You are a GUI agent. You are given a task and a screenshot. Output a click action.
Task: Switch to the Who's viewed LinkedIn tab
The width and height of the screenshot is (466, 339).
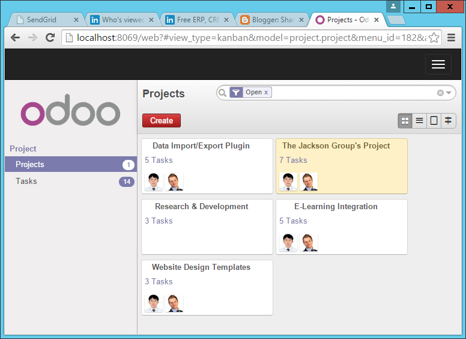pyautogui.click(x=122, y=20)
